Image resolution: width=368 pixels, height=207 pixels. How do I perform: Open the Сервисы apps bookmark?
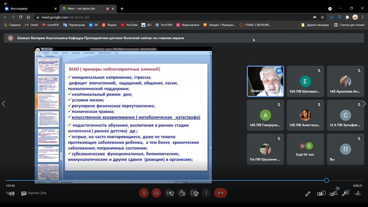(x=12, y=25)
